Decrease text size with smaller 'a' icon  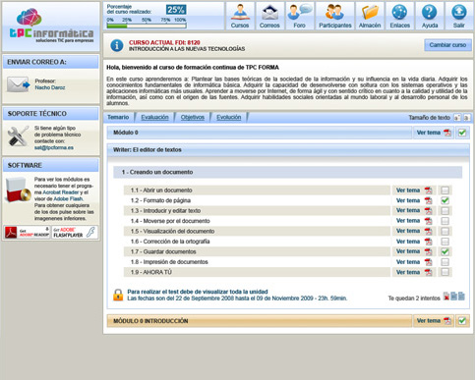click(x=467, y=118)
